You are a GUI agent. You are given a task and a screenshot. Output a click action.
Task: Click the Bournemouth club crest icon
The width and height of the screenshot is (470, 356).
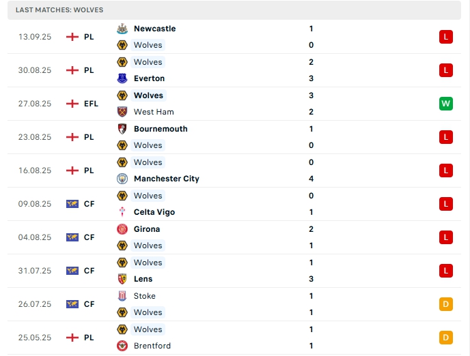click(x=123, y=129)
